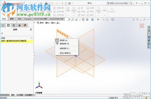Open the 运动算例 1 bottom tab

(x=29, y=95)
